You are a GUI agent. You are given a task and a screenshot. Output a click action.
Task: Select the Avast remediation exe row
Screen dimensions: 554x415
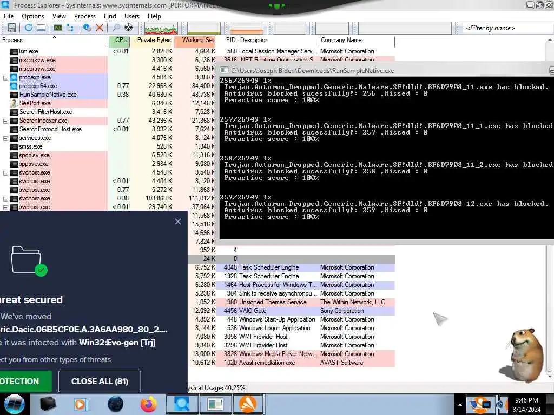[291, 363]
